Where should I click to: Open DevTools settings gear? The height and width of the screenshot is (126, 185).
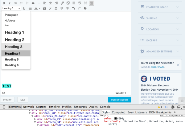173,107
